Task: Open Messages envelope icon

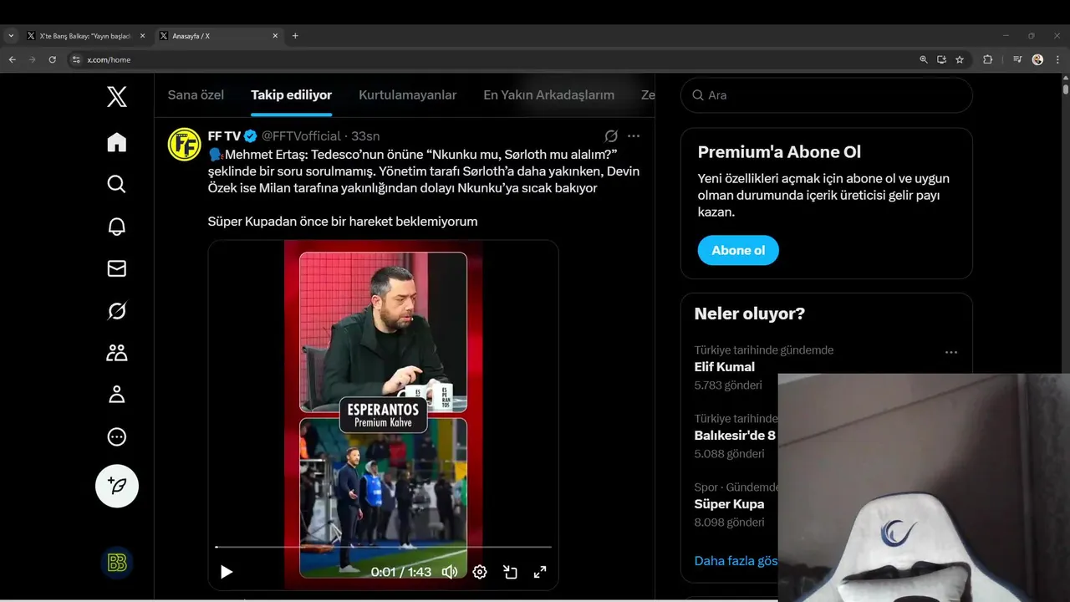Action: (x=117, y=268)
